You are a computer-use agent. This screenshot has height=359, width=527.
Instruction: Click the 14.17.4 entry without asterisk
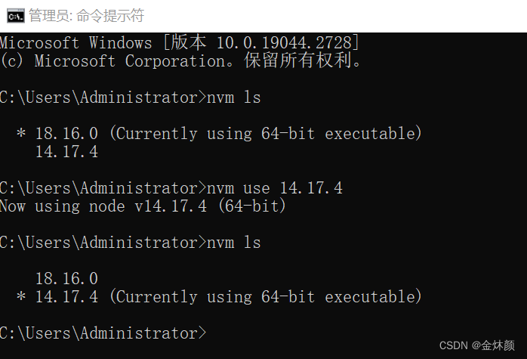(x=66, y=152)
